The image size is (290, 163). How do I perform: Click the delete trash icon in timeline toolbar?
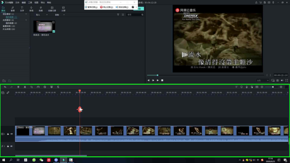18,87
